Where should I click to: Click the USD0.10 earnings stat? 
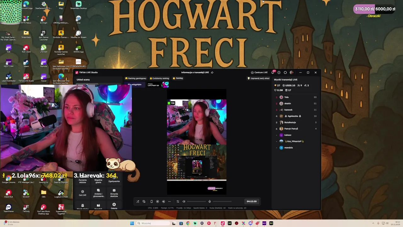point(289,85)
